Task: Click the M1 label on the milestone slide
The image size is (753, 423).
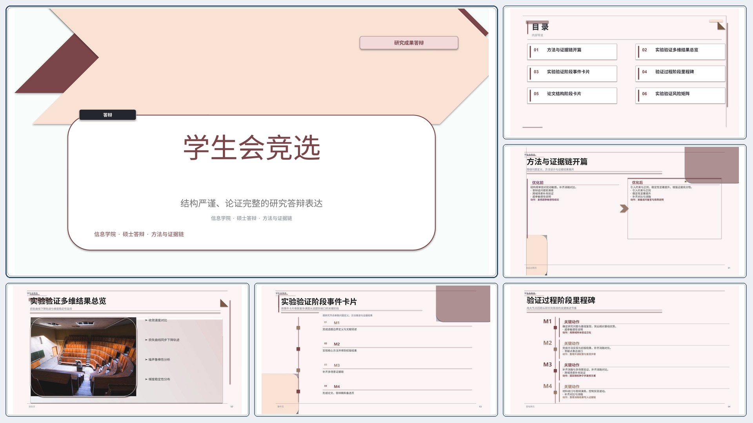Action: coord(547,321)
